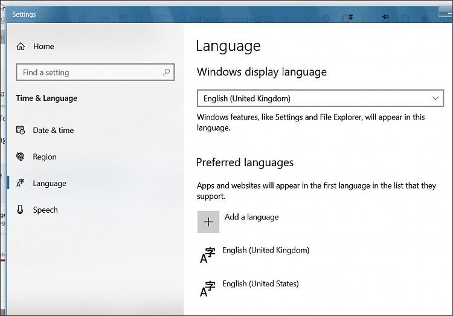This screenshot has width=453, height=316.
Task: Click the Region globe icon
Action: pos(20,156)
